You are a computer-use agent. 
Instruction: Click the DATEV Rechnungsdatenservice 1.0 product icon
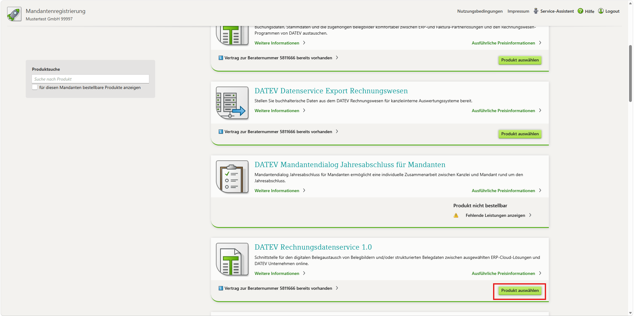232,259
